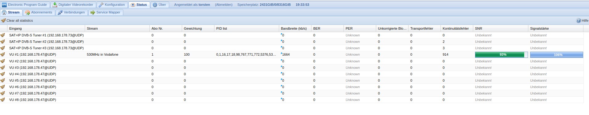This screenshot has height=115, width=589.
Task: Sort by PID list column header
Action: pos(247,28)
